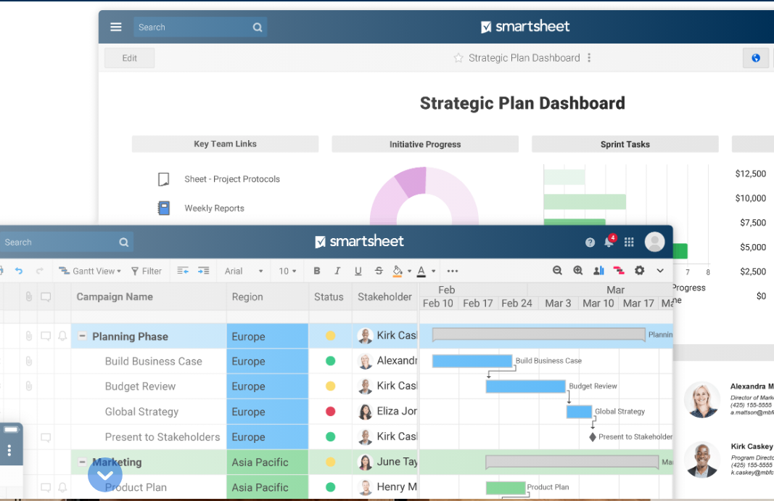Toggle Underline formatting
The height and width of the screenshot is (501, 774).
point(358,271)
